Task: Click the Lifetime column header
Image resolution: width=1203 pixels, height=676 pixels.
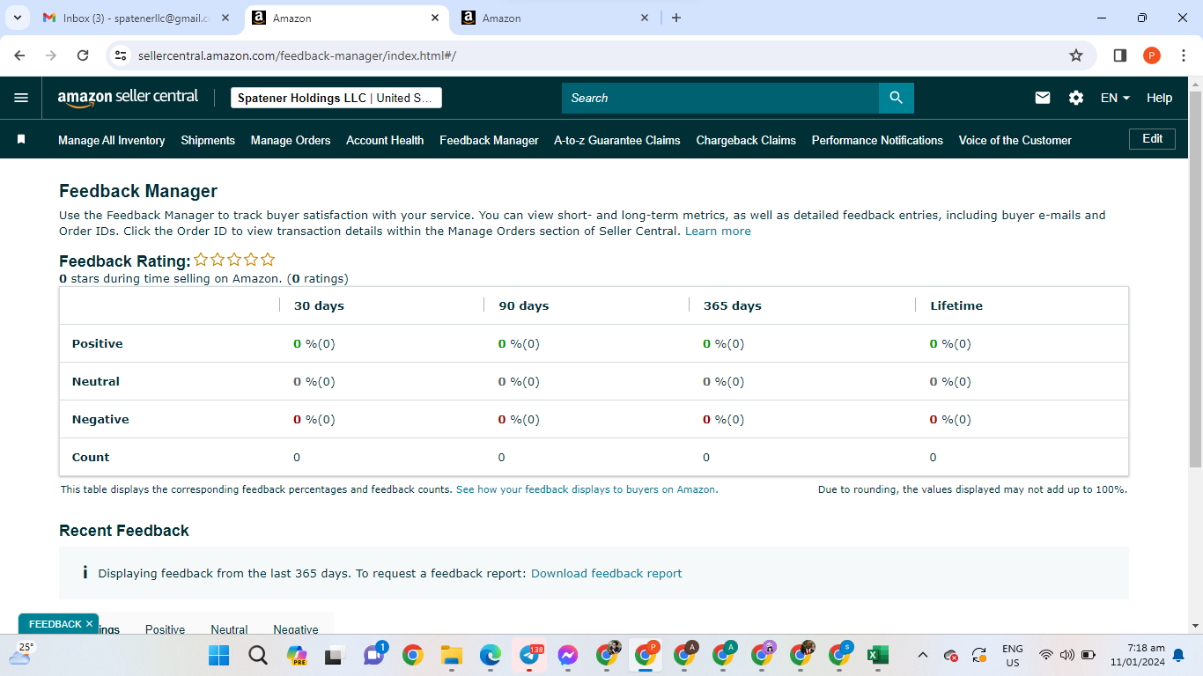Action: (x=956, y=305)
